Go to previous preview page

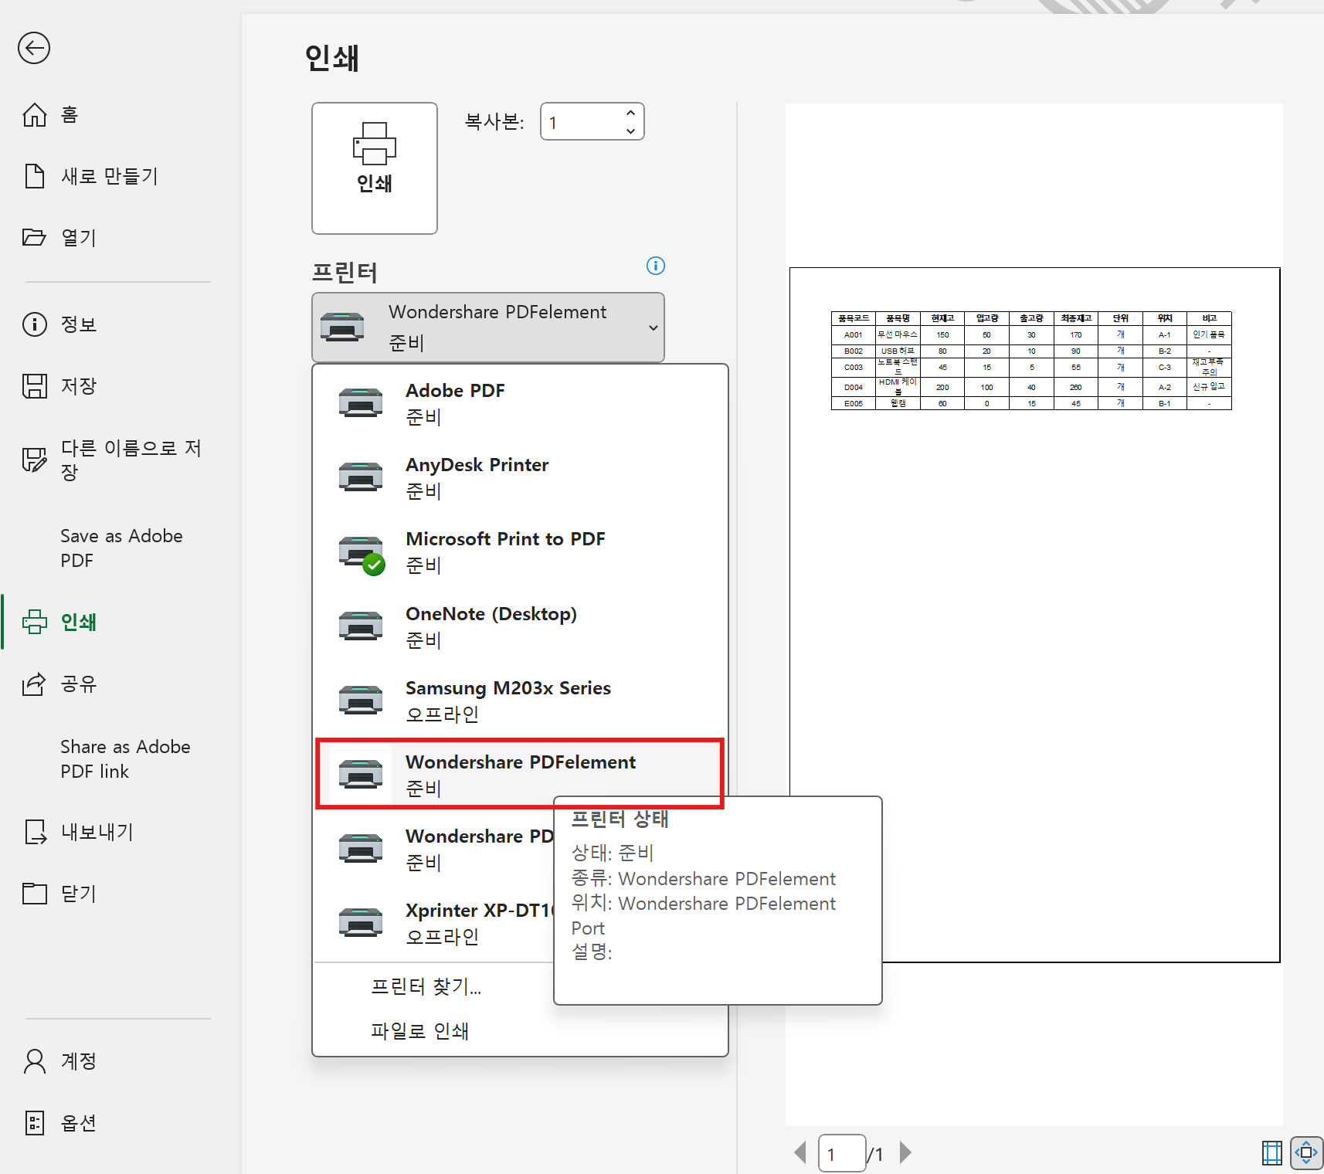[x=800, y=1153]
